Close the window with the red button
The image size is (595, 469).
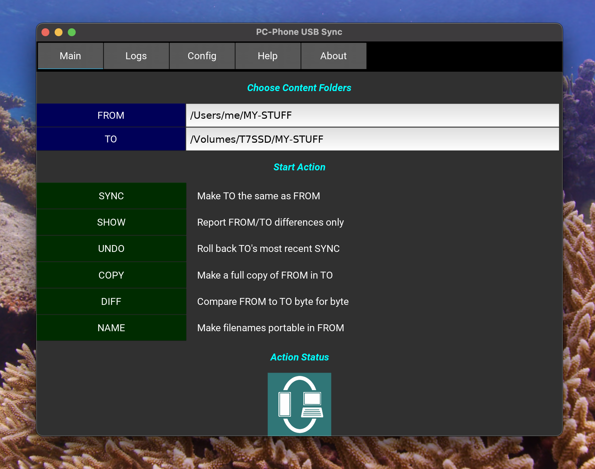45,32
